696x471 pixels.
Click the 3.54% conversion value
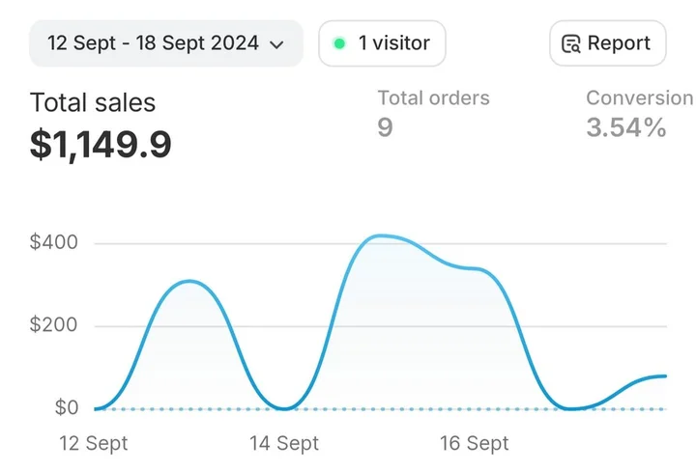coord(626,127)
